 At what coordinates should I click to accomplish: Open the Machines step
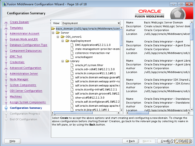[16, 96]
